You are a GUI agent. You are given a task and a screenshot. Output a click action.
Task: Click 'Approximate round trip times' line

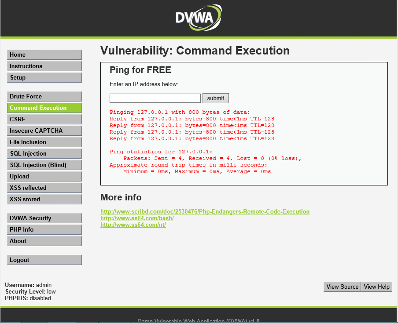click(188, 165)
